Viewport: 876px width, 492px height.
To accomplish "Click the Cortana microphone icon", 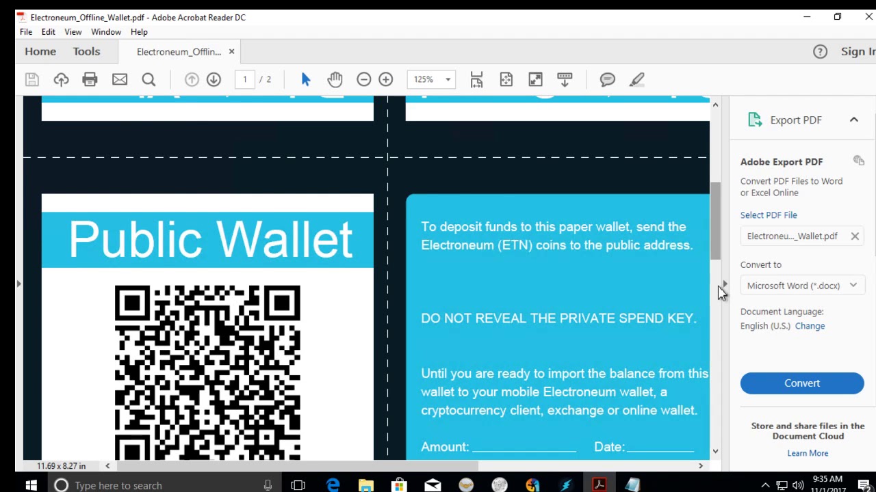I will point(268,485).
